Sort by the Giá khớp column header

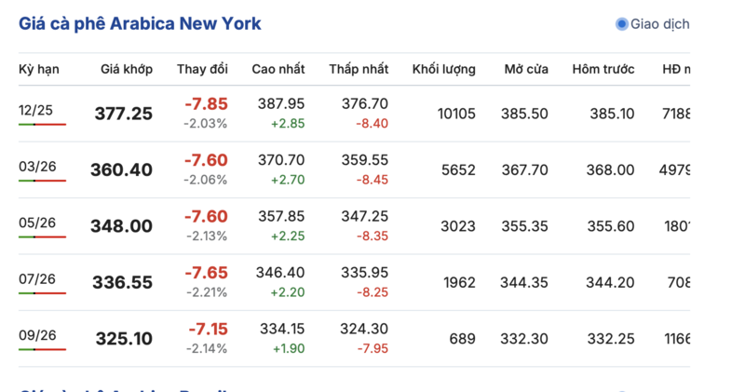[127, 70]
